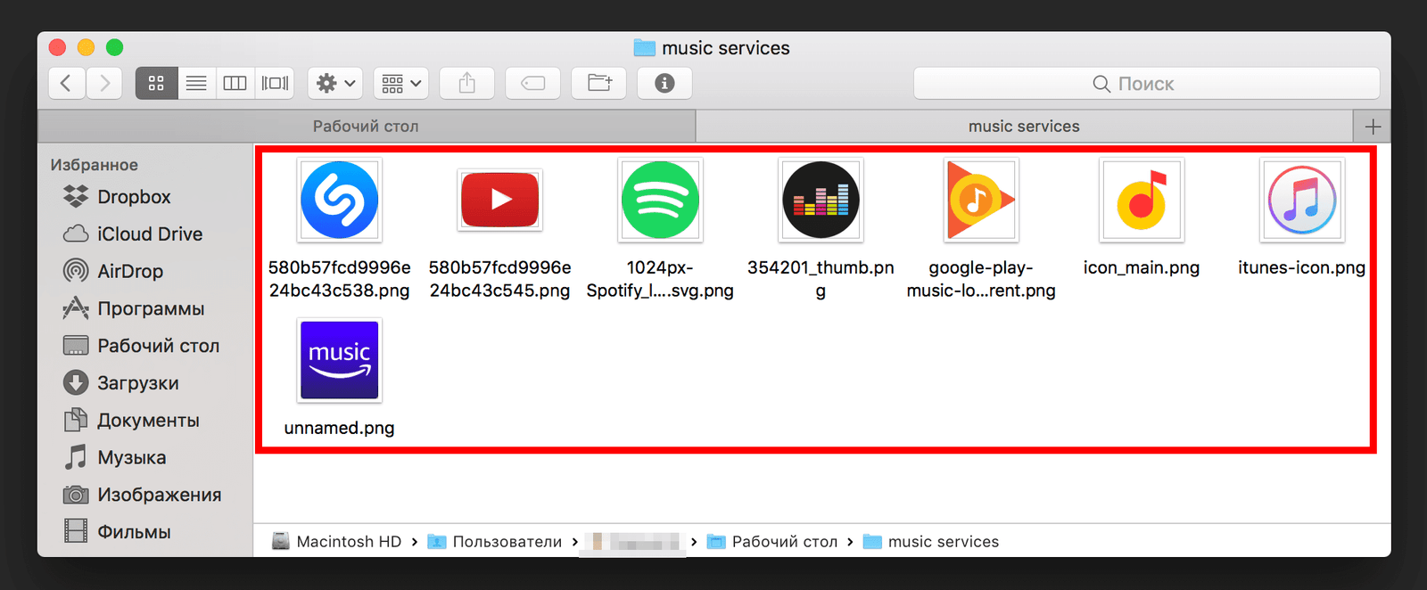Viewport: 1427px width, 590px height.
Task: Open the Get Info toolbar button
Action: (664, 84)
